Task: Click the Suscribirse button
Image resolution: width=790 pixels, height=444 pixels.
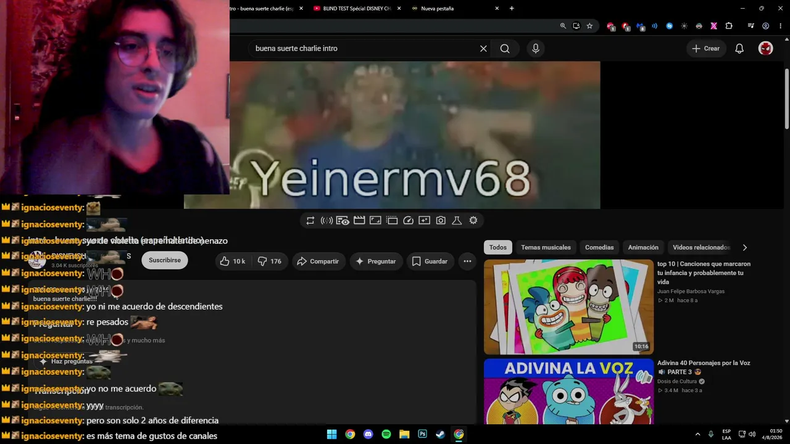Action: 165,260
